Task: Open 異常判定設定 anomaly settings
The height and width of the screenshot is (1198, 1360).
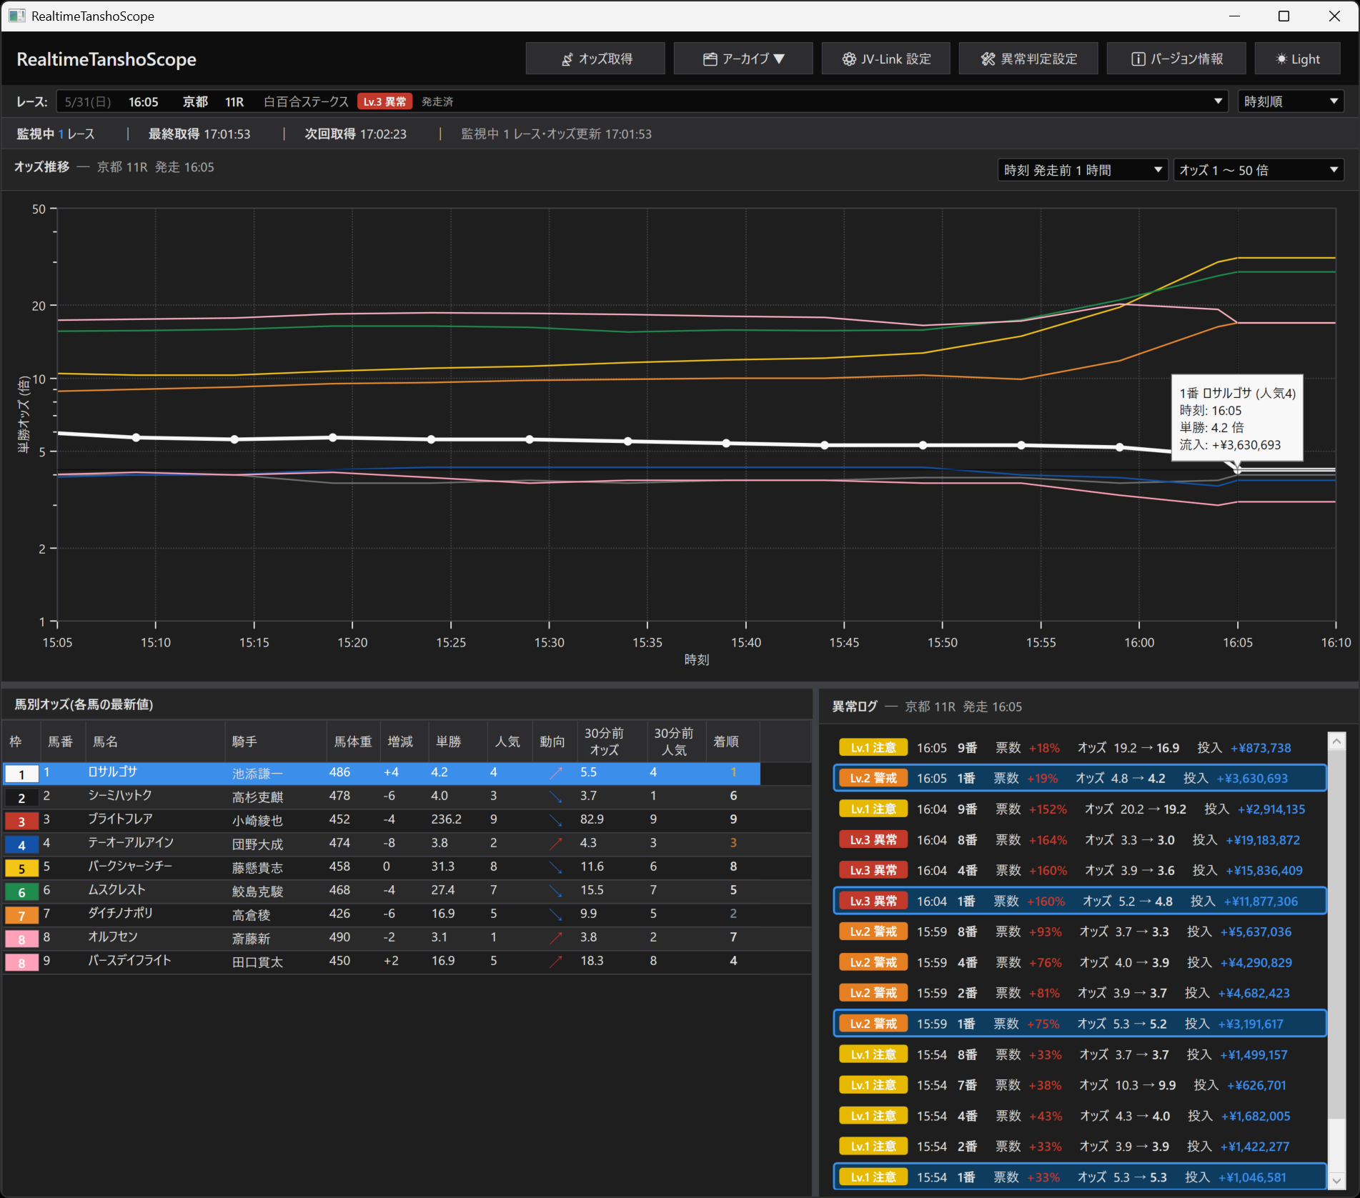Action: [1028, 59]
